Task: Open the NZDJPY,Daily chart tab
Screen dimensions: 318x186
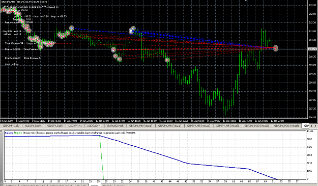Action: (54, 126)
